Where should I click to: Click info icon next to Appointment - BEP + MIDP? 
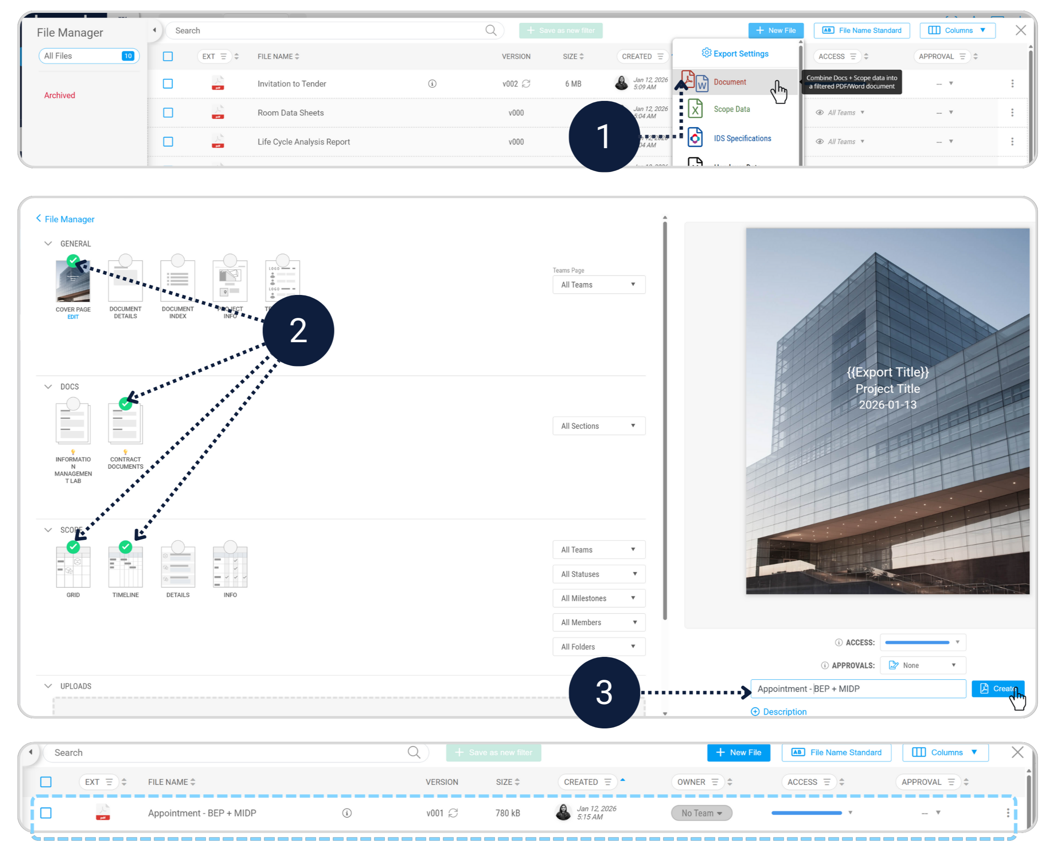(x=347, y=813)
